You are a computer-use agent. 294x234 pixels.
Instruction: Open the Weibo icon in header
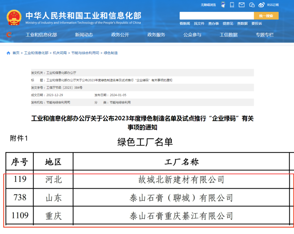click(x=261, y=5)
